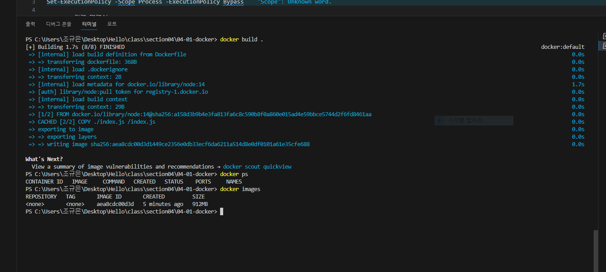
Task: Select the highlighted terminal instance icon
Action: (x=603, y=45)
